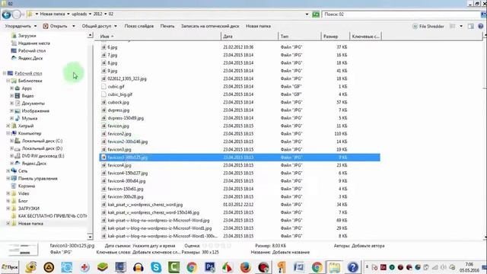Collapse the Библиотеки tree node
The height and width of the screenshot is (274, 487).
(x=8, y=81)
